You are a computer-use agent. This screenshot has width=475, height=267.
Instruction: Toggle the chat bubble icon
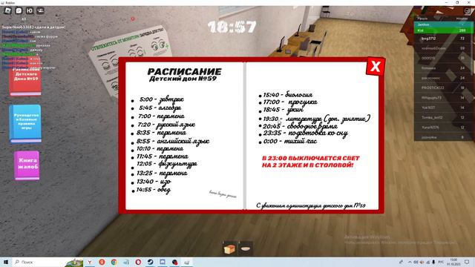19,10
